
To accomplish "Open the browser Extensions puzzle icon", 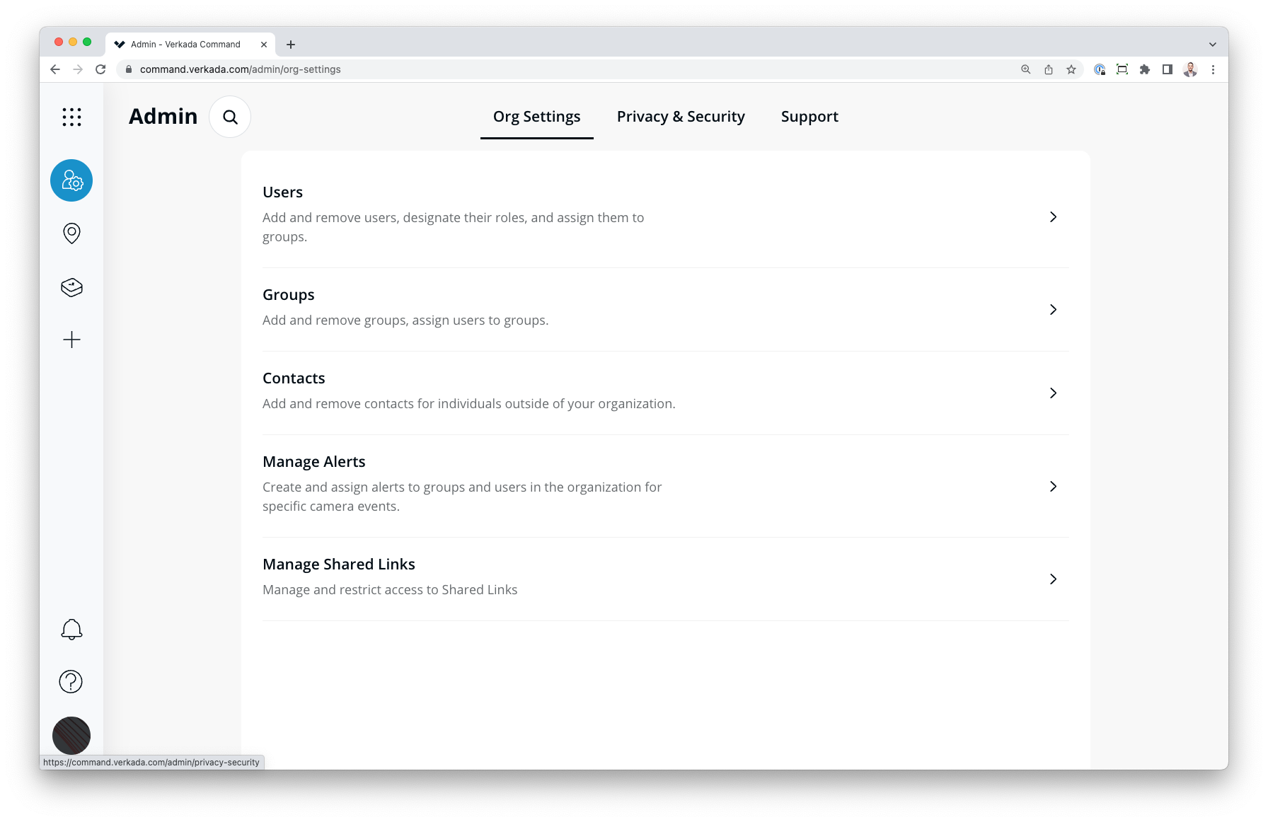I will 1145,69.
